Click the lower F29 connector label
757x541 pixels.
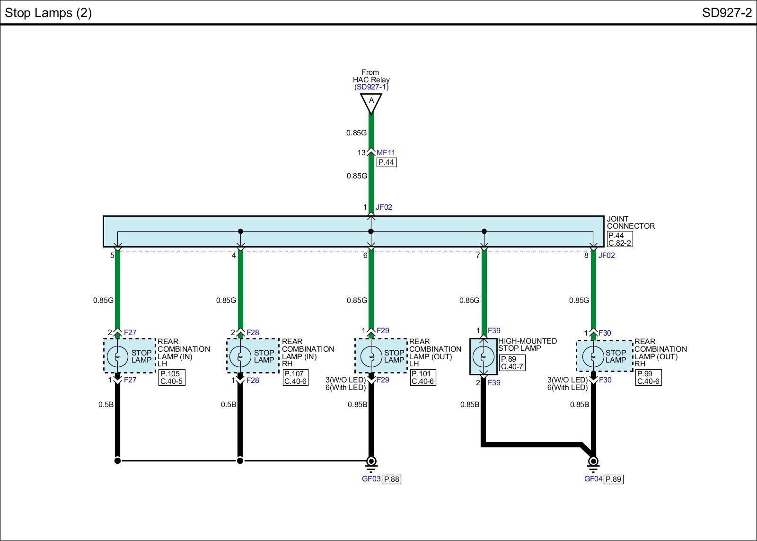[x=383, y=380]
